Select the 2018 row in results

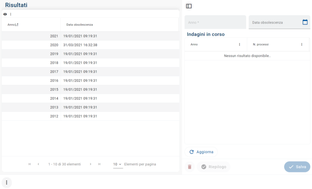click(x=90, y=63)
